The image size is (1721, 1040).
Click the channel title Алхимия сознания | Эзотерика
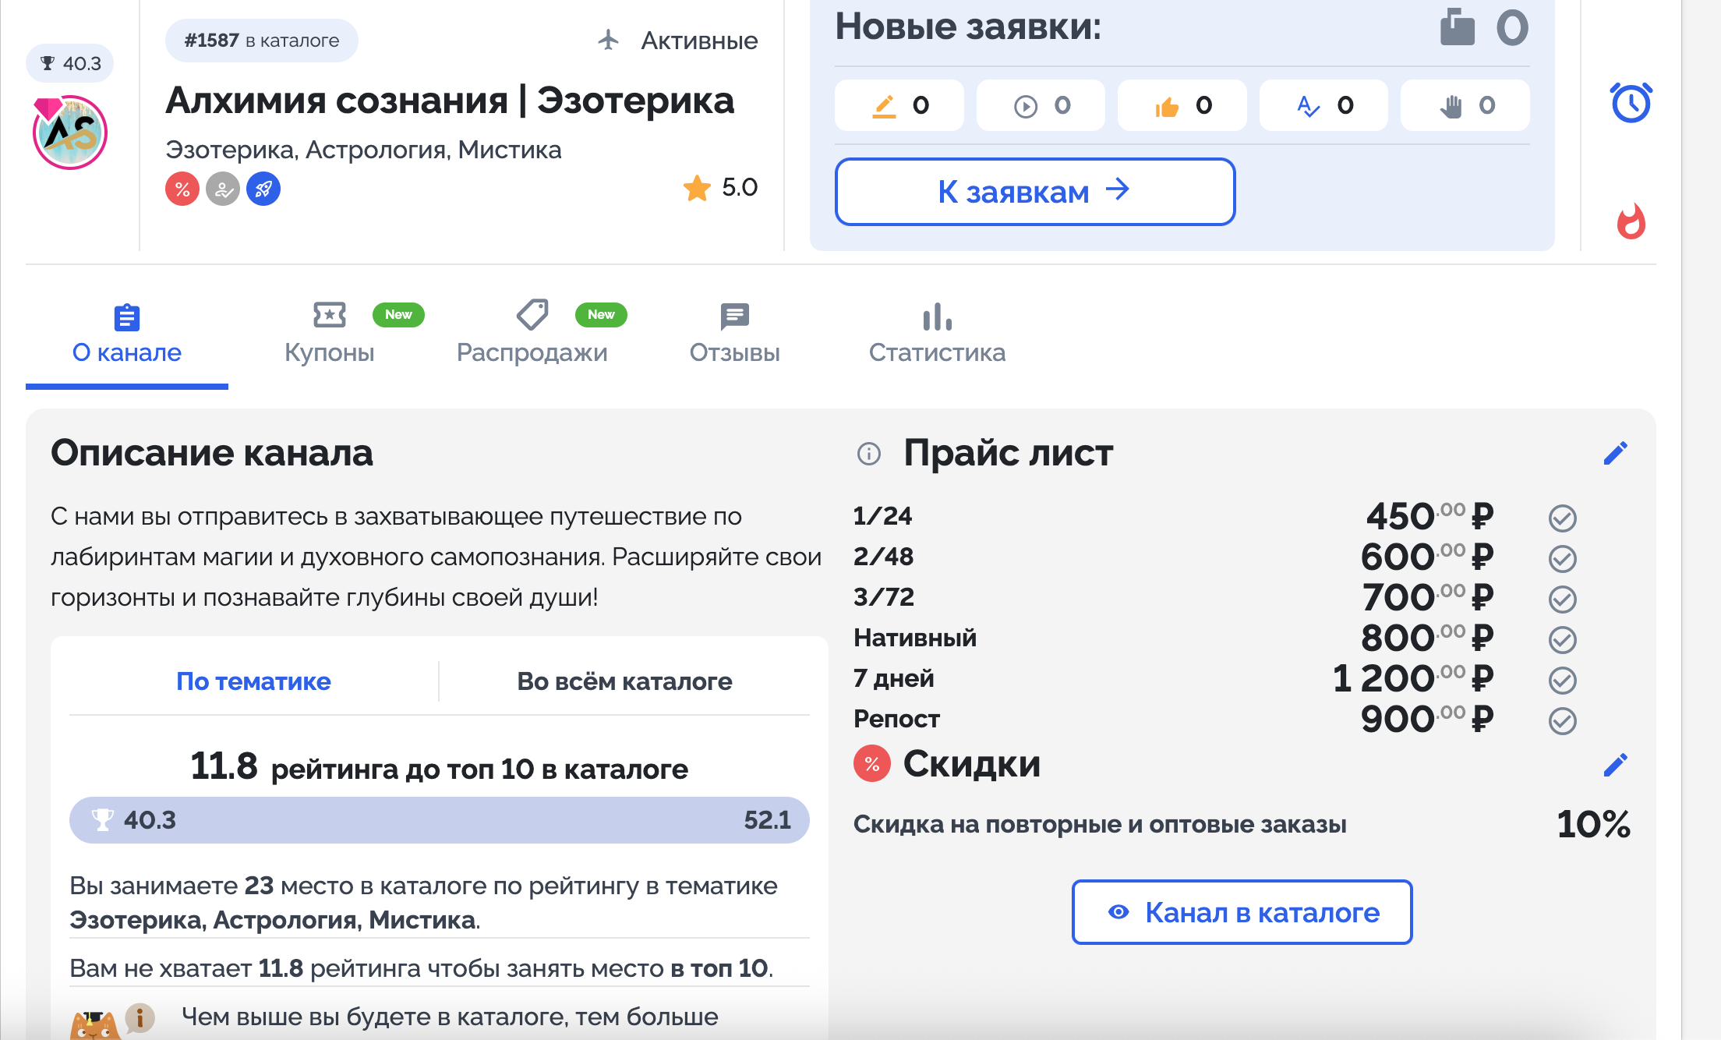pos(450,101)
